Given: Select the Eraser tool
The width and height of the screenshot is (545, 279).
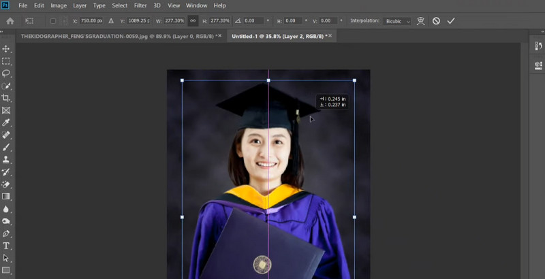Looking at the screenshot, I should point(6,184).
